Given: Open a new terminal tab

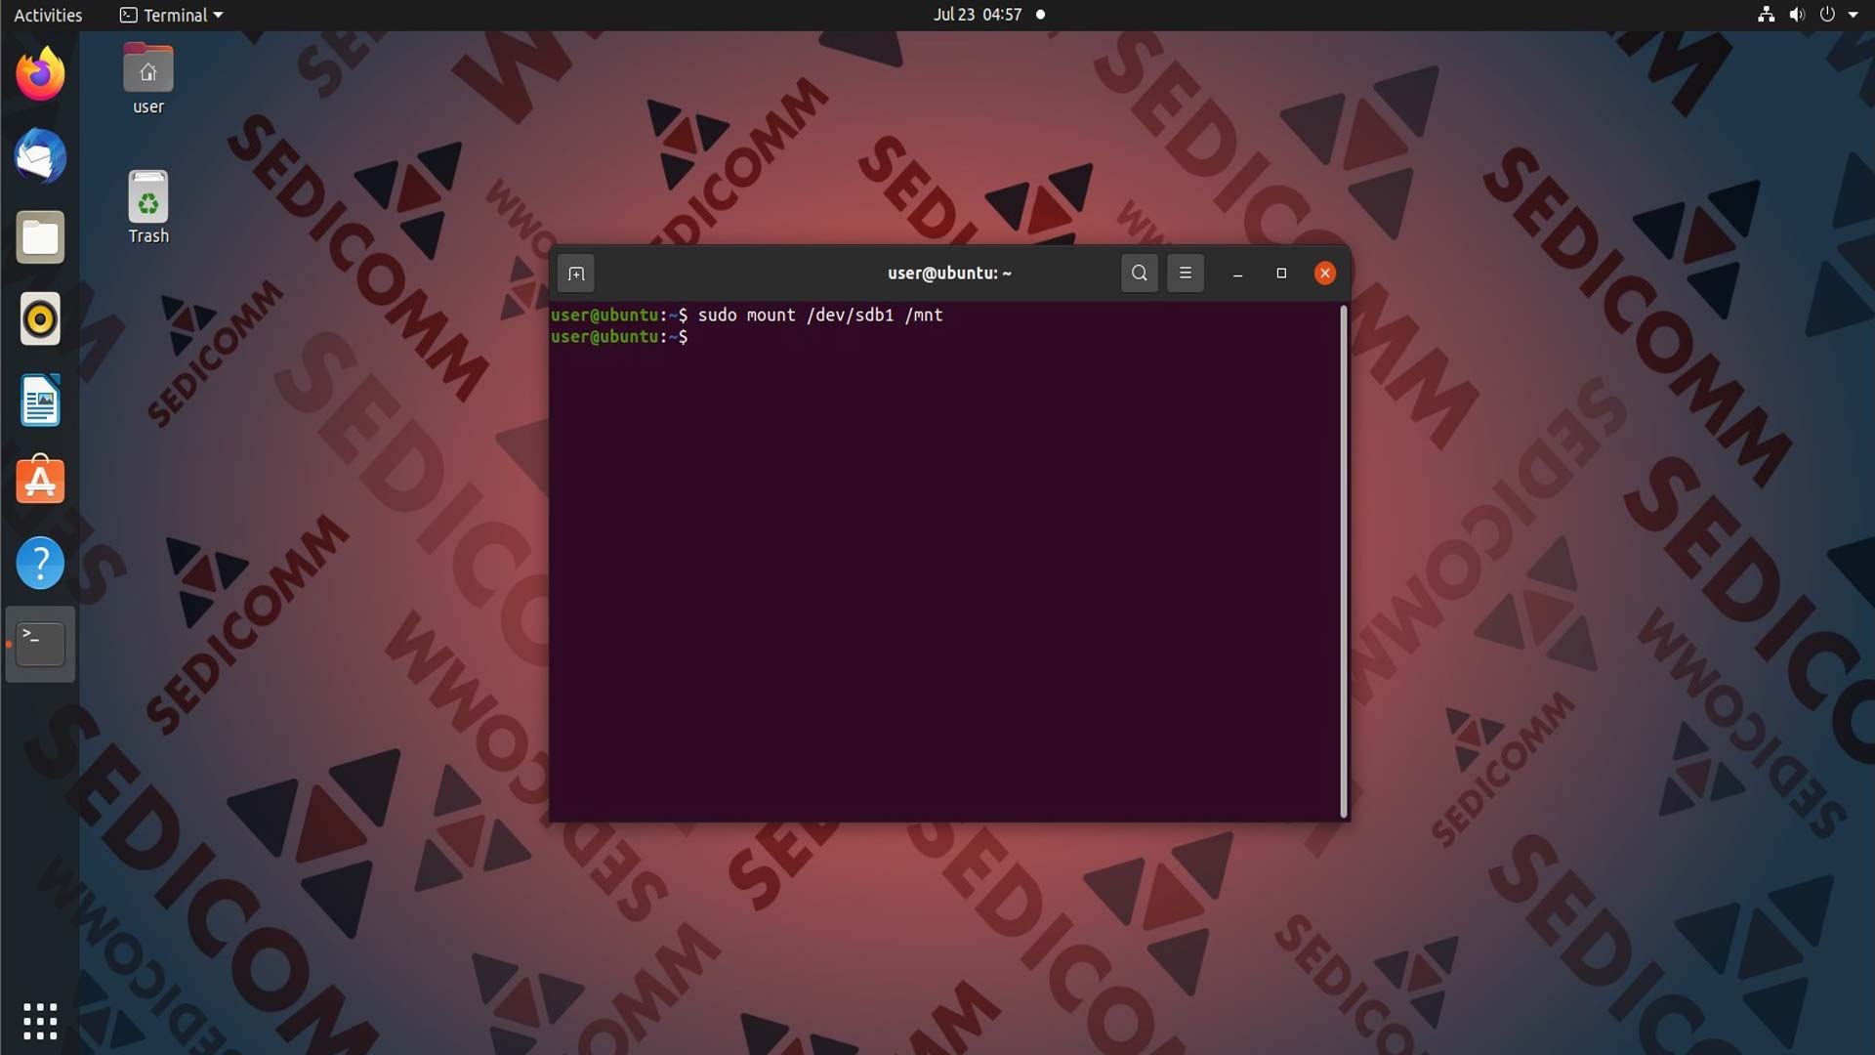Looking at the screenshot, I should (x=576, y=274).
